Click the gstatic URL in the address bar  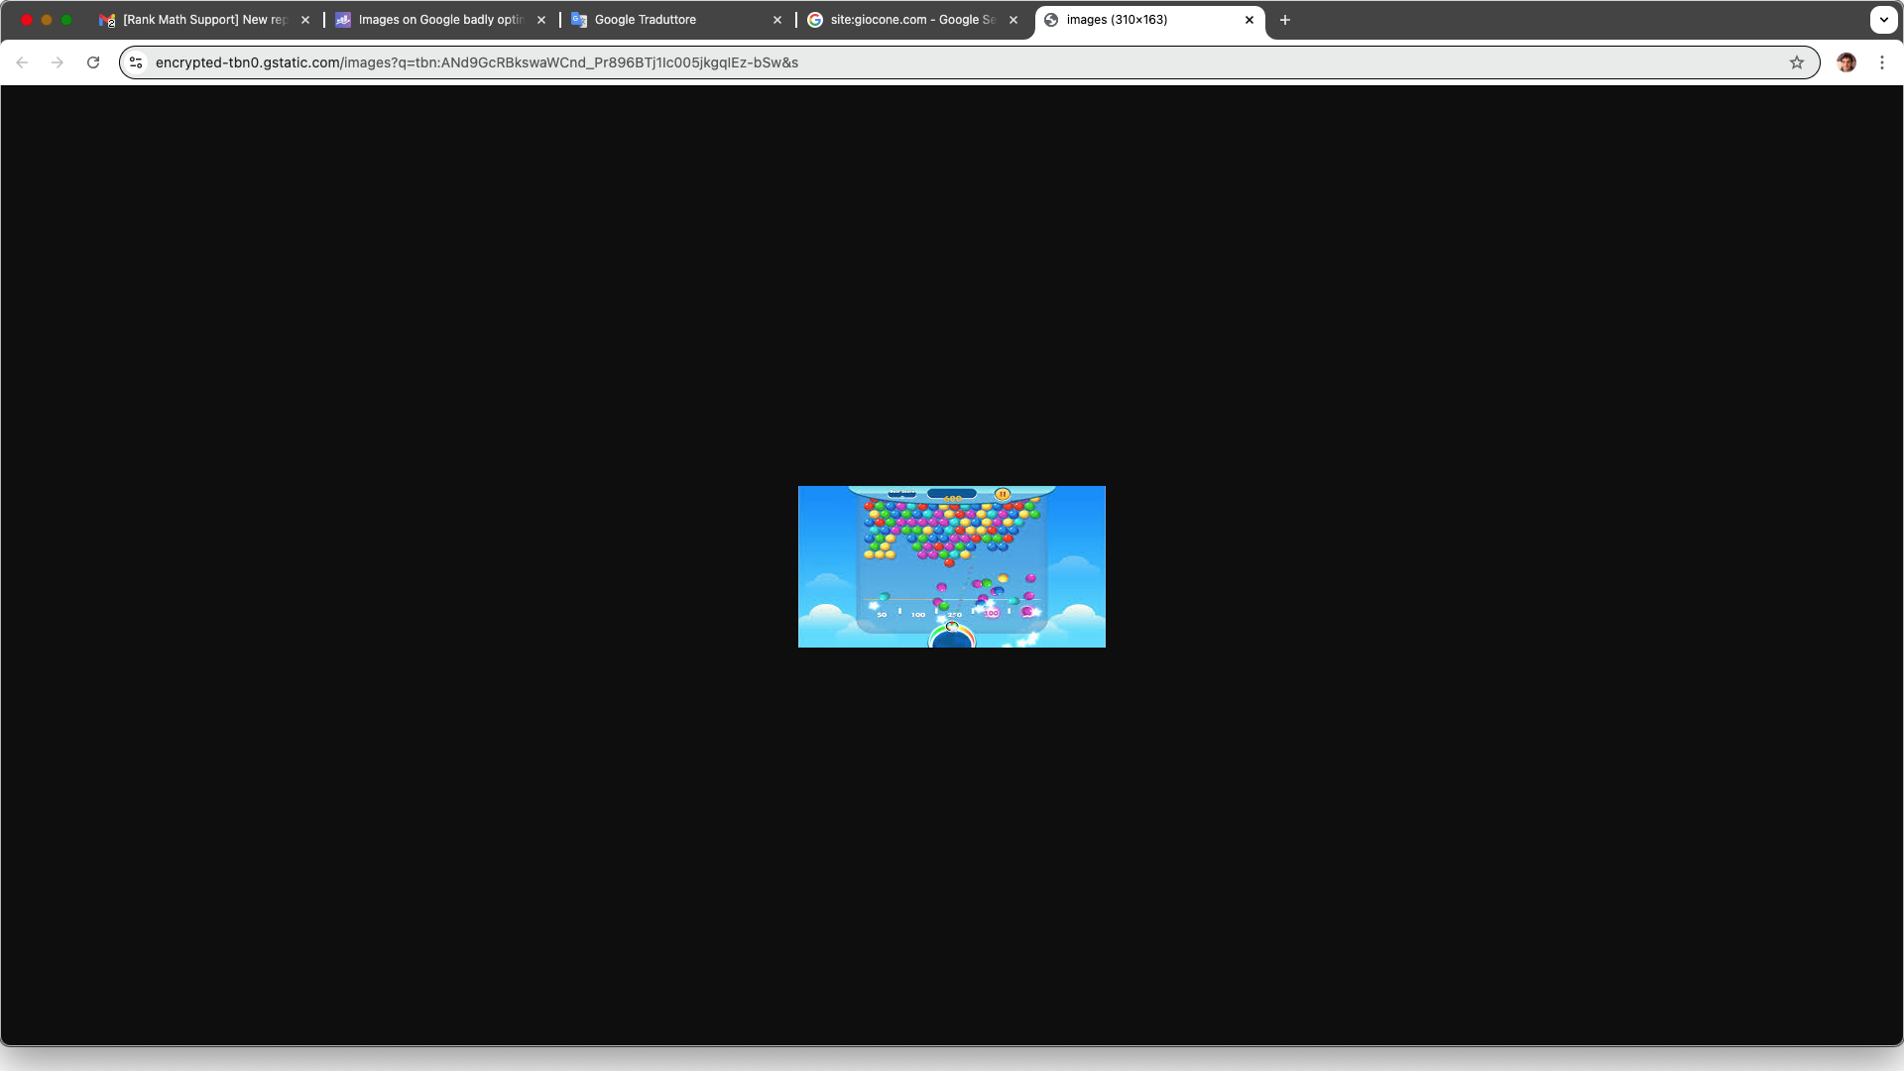pyautogui.click(x=477, y=62)
